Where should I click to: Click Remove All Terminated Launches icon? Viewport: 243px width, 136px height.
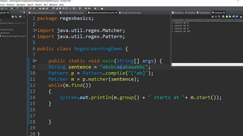219,17
